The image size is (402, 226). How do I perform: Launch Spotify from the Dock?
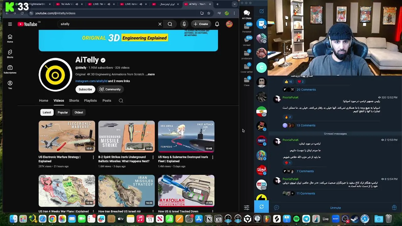point(296,219)
